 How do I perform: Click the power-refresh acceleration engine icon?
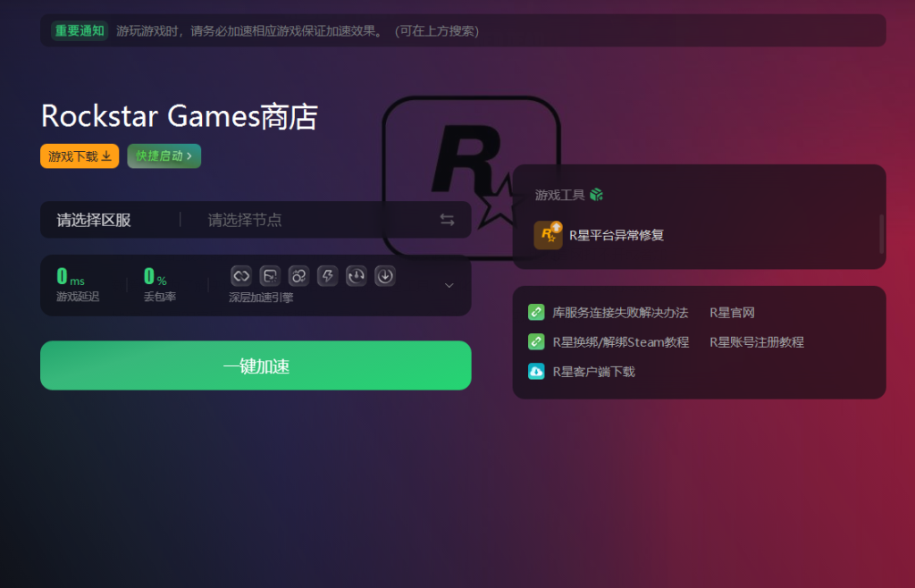coord(356,276)
